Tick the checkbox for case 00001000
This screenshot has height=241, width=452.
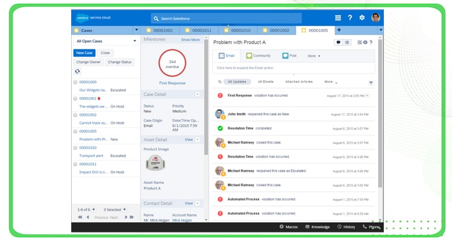(75, 82)
